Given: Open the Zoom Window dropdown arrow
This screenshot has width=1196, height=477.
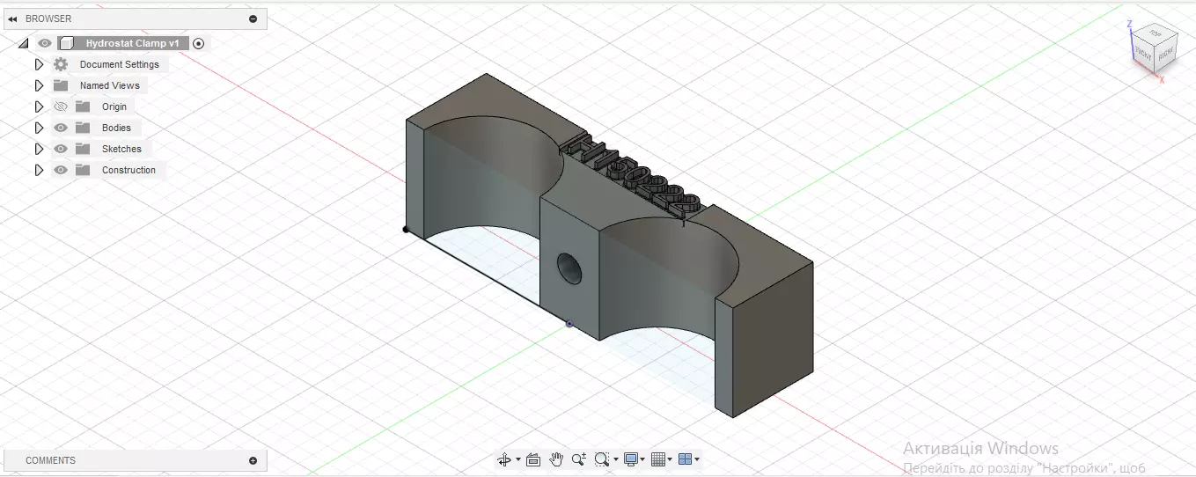Looking at the screenshot, I should pyautogui.click(x=615, y=459).
